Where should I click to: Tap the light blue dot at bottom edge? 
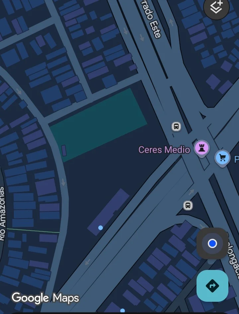click(122, 311)
